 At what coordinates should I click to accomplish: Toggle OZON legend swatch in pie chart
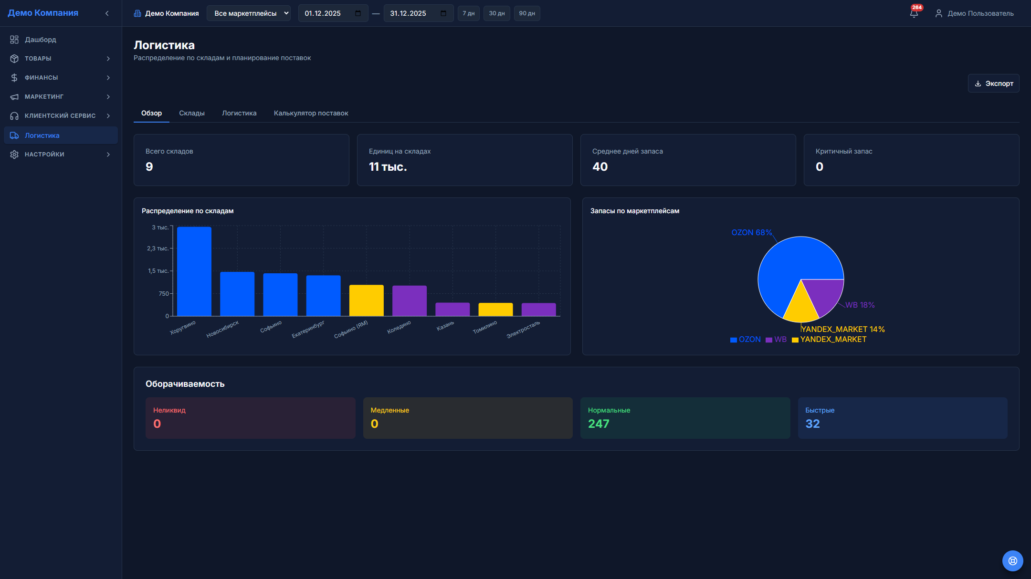[x=734, y=340]
